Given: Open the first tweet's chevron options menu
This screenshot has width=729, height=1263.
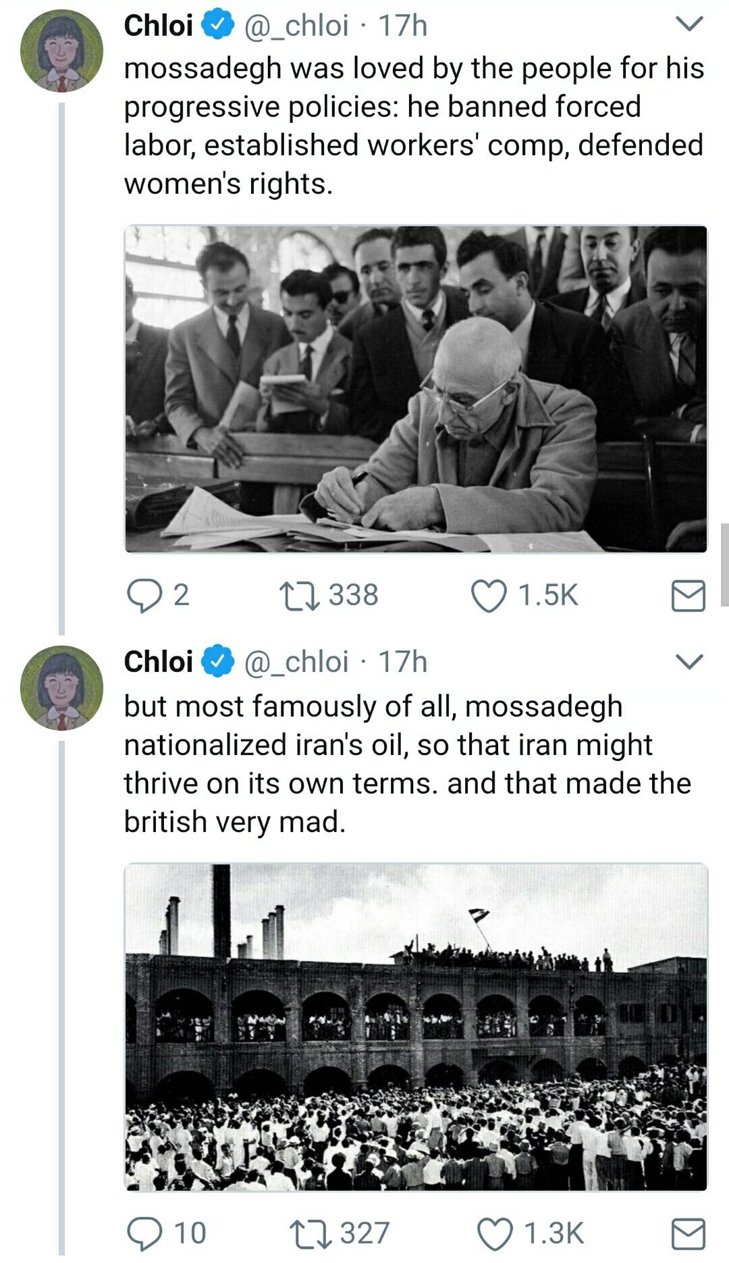Looking at the screenshot, I should coord(689,25).
